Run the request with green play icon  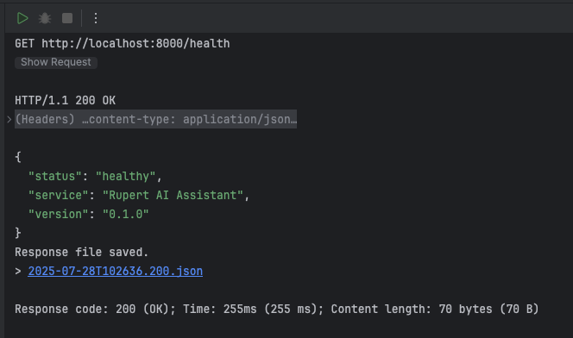tap(22, 18)
